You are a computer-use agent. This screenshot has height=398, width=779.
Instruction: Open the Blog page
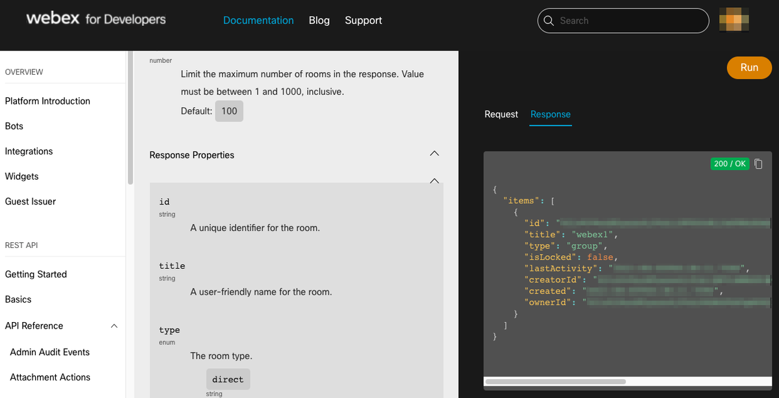point(319,20)
